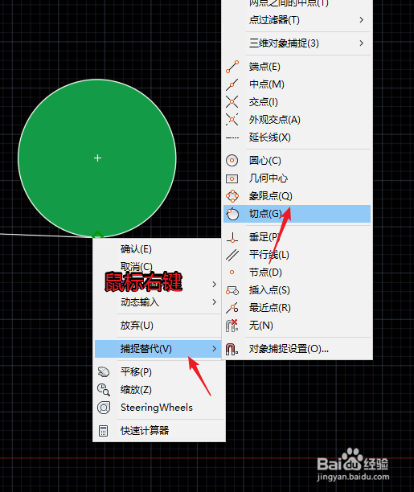Image resolution: width=414 pixels, height=492 pixels.
Task: Click the 圆心(C) text label
Action: (265, 161)
